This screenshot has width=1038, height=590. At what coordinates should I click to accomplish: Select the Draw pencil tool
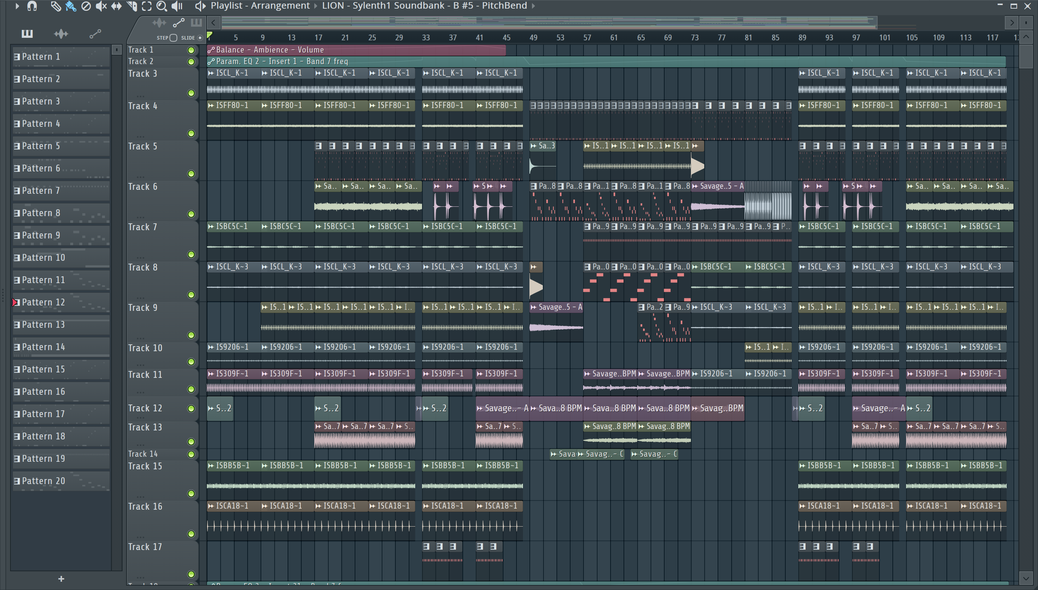tap(56, 6)
